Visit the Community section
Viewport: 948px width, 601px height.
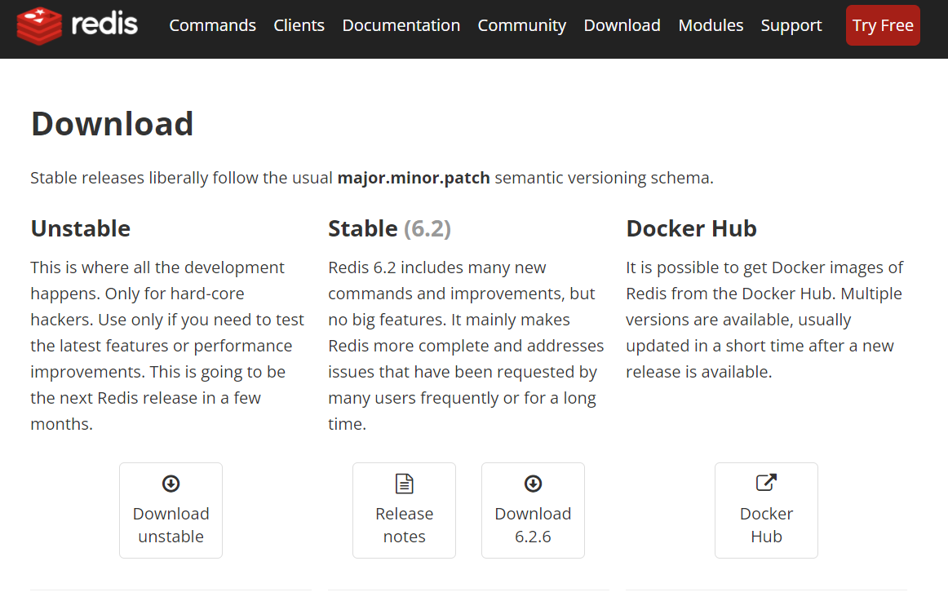pos(521,25)
